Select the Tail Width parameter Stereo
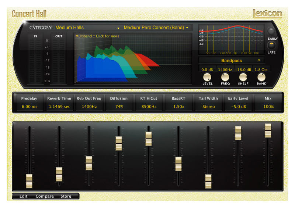Image resolution: width=295 pixels, height=208 pixels. point(208,103)
